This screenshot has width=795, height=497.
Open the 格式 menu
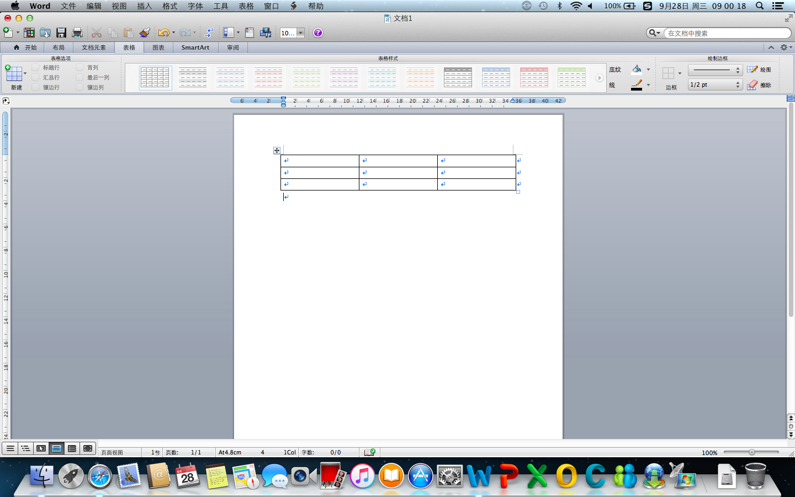pos(170,6)
